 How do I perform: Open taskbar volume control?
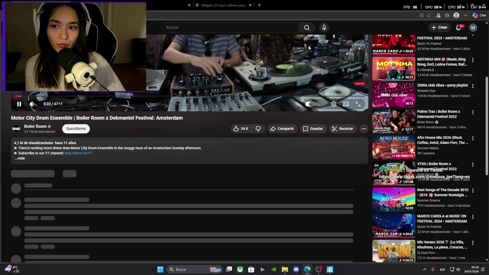pyautogui.click(x=458, y=269)
